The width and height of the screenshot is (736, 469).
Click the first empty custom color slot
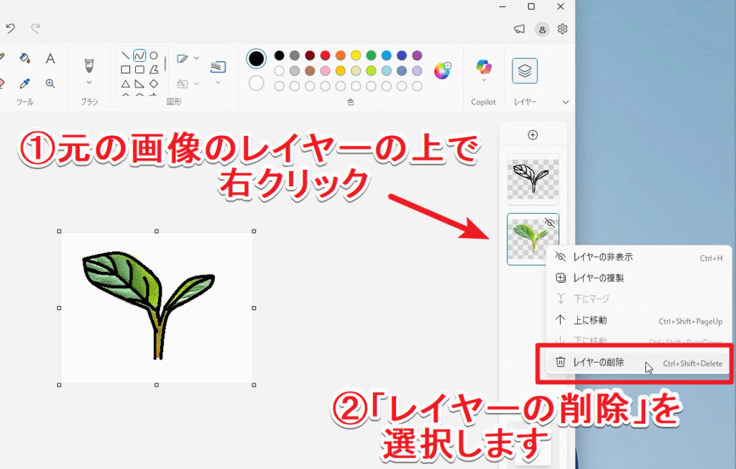point(280,86)
